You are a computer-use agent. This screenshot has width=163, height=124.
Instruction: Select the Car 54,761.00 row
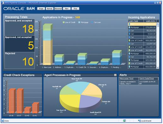tap(142, 57)
